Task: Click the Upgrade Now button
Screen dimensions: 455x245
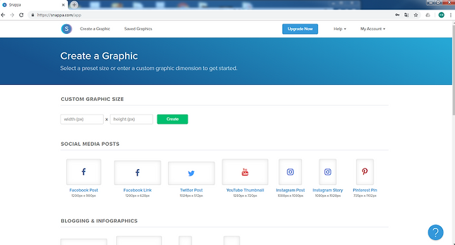Action: pos(300,28)
